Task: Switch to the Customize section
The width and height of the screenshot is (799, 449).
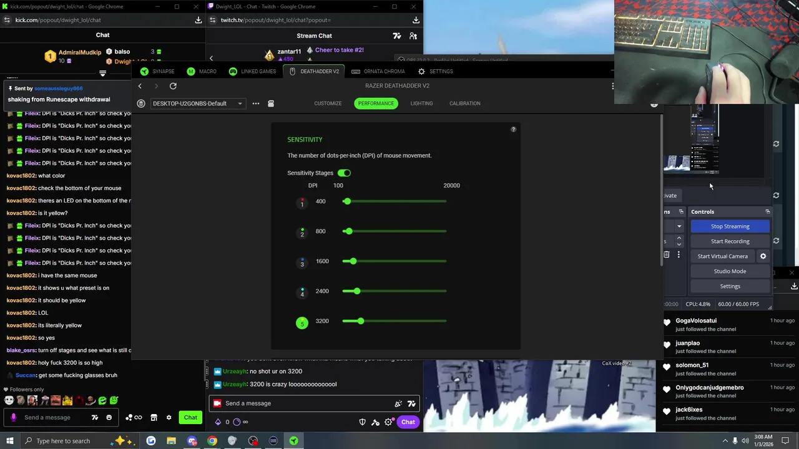Action: coord(328,104)
